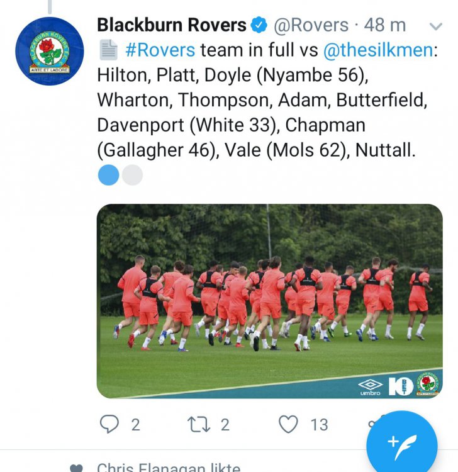This screenshot has width=458, height=472.
Task: Open the Chris Flanagan likte label
Action: 169,467
